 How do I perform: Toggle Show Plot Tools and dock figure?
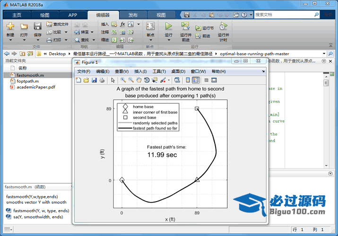pyautogui.click(x=214, y=80)
